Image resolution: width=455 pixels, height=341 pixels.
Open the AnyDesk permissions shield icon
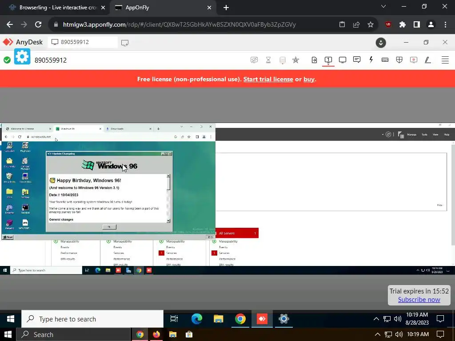click(399, 60)
